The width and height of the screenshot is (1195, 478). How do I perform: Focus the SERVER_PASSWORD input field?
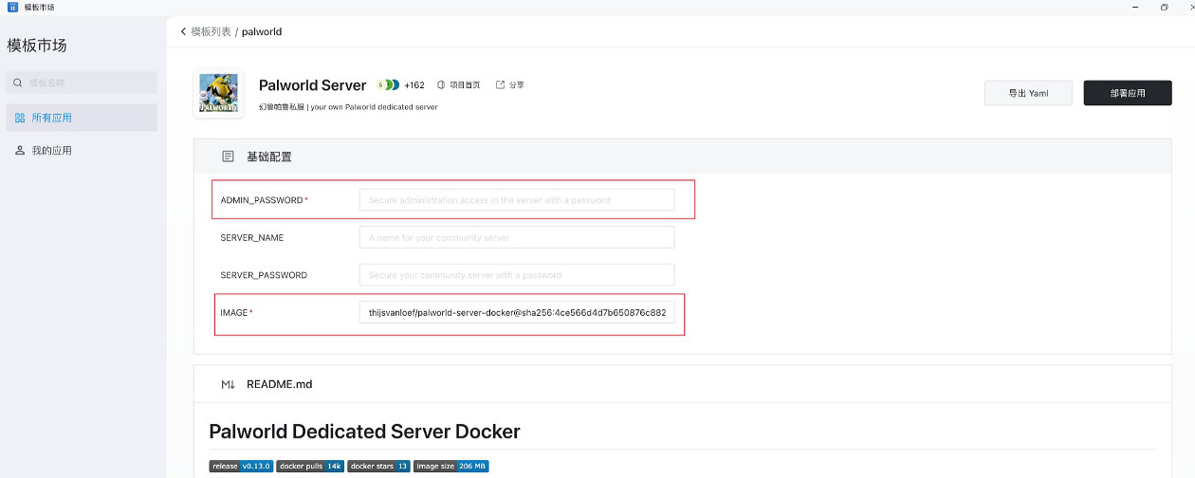click(516, 275)
